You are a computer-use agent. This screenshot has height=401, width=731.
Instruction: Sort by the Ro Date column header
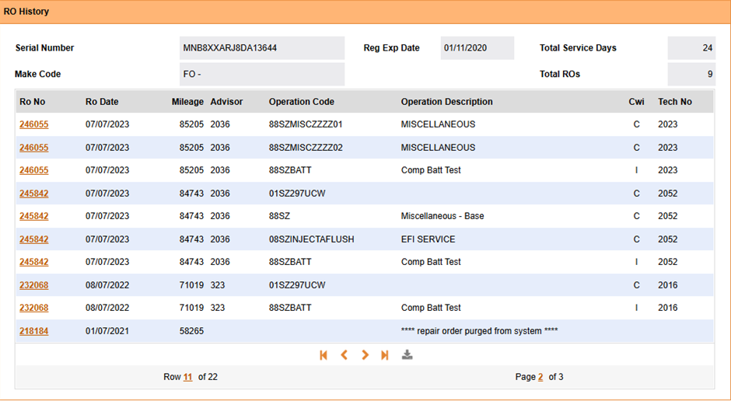tap(102, 102)
